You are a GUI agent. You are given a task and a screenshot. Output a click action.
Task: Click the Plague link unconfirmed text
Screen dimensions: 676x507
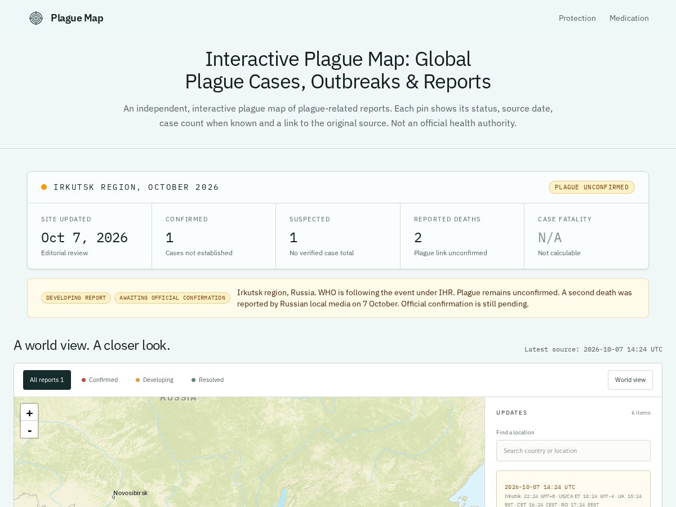click(x=451, y=253)
